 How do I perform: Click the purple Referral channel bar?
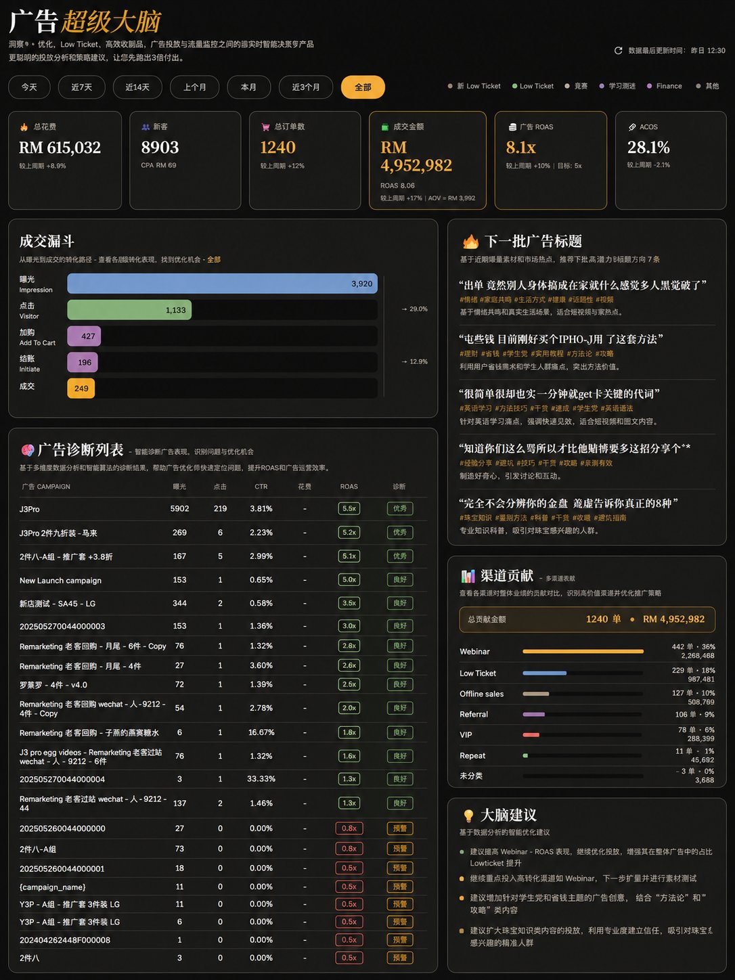[x=533, y=715]
